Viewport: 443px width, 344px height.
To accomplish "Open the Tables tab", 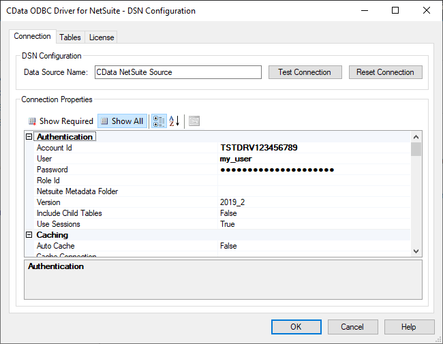I will point(70,37).
